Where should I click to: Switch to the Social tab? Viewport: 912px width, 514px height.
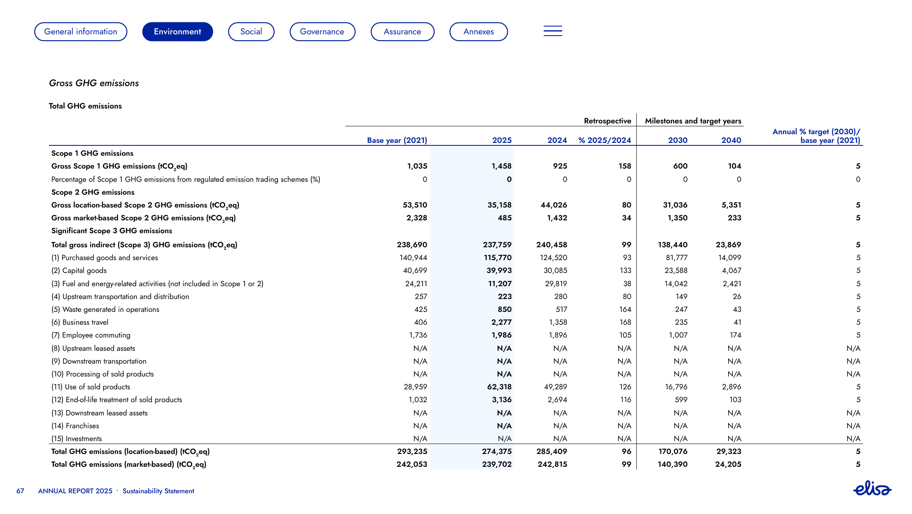coord(251,32)
